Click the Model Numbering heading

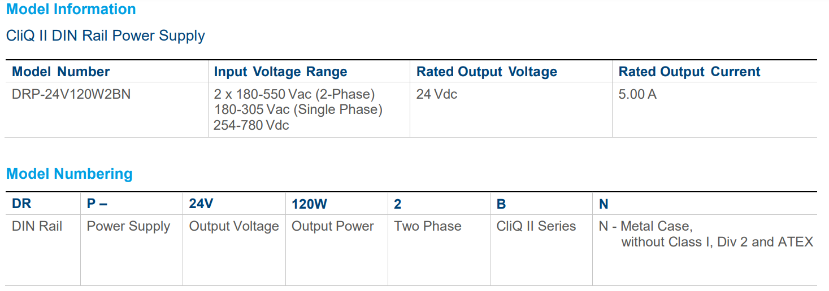70,174
